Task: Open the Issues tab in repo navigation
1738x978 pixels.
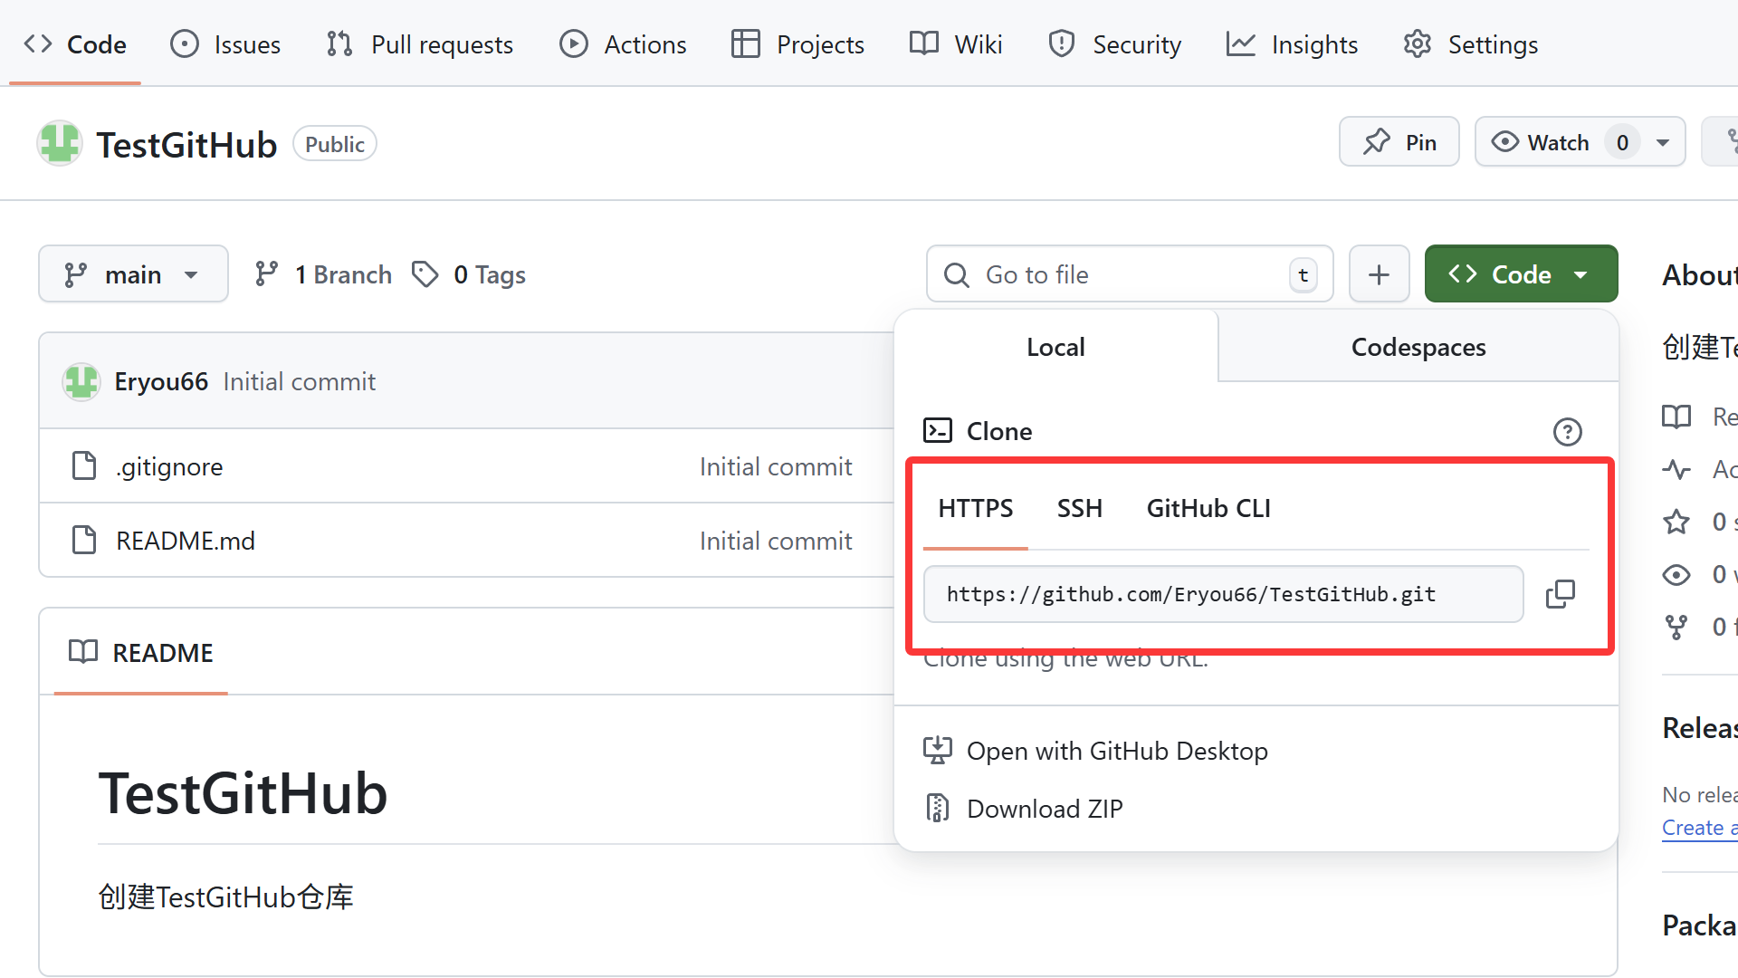Action: [226, 44]
